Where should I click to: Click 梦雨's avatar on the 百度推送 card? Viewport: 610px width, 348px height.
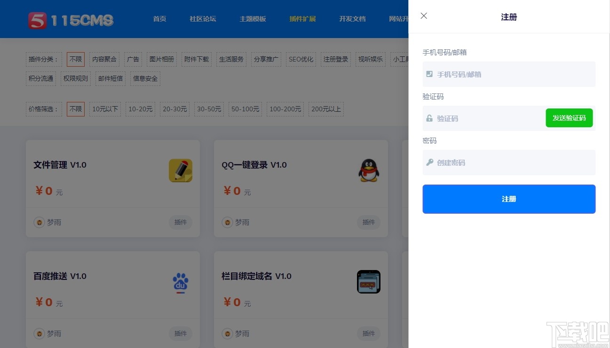click(x=39, y=333)
